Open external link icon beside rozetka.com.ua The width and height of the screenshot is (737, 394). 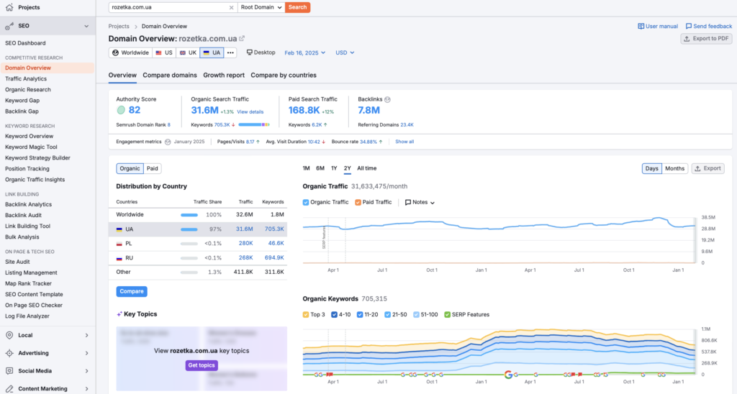[x=242, y=38]
